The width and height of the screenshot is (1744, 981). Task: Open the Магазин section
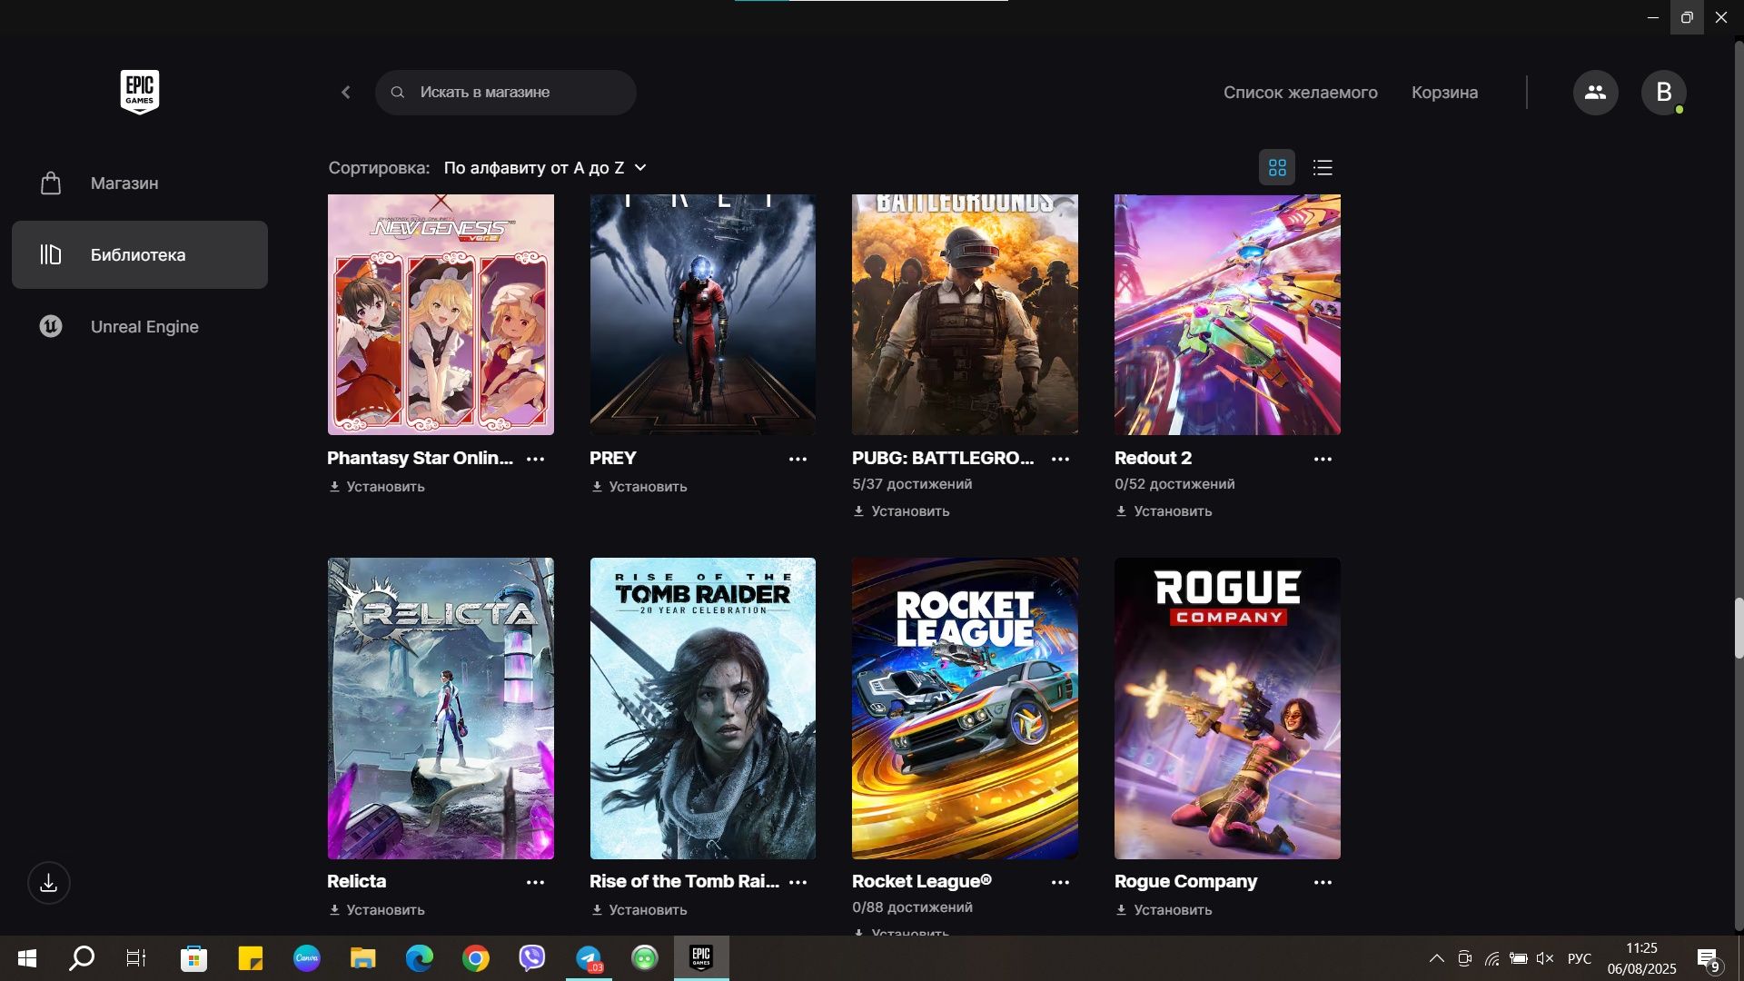coord(140,183)
